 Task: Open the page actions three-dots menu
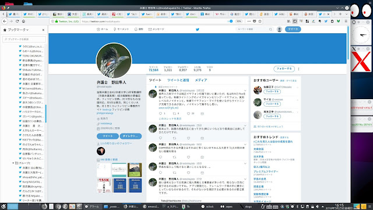(x=249, y=21)
